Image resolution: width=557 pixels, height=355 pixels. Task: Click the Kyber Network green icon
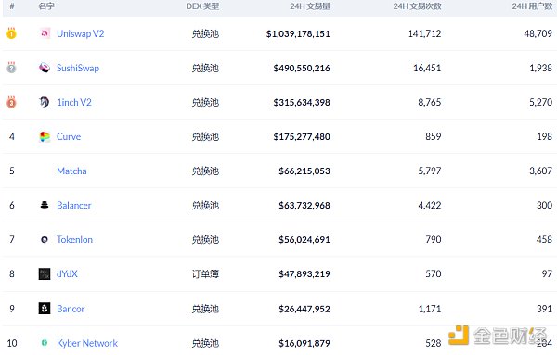[x=45, y=343]
